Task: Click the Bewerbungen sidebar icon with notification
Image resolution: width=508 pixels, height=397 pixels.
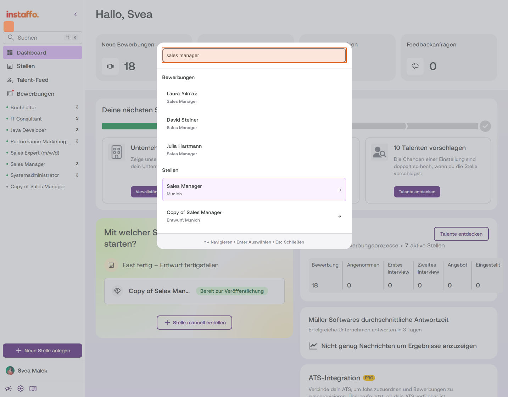Action: (10, 94)
